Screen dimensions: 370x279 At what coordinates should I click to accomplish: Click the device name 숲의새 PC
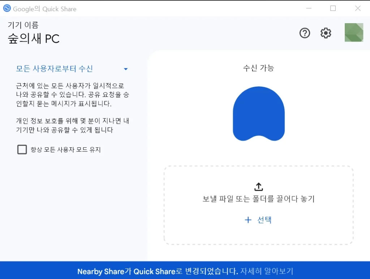(34, 38)
